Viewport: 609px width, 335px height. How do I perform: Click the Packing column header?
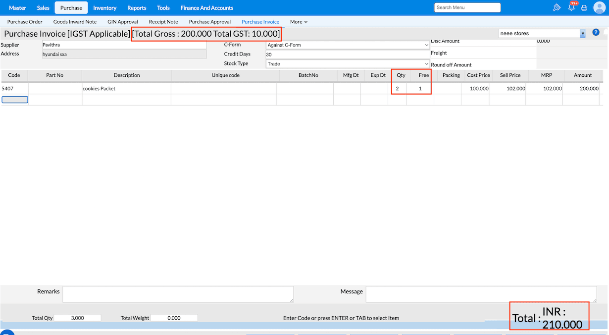451,75
